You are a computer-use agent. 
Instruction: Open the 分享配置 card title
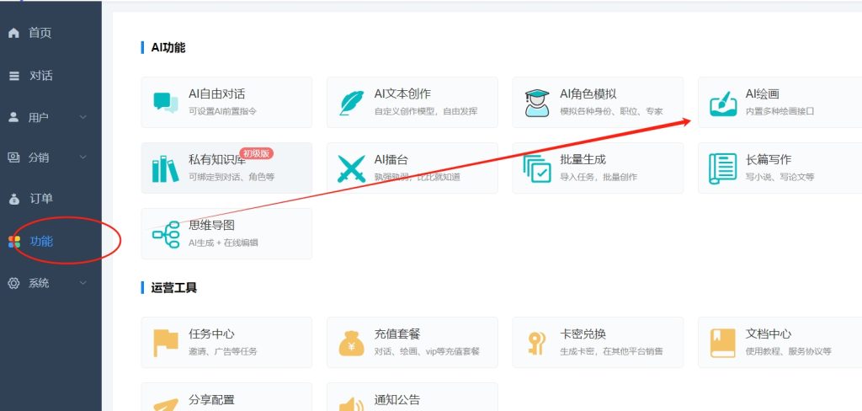(x=211, y=400)
